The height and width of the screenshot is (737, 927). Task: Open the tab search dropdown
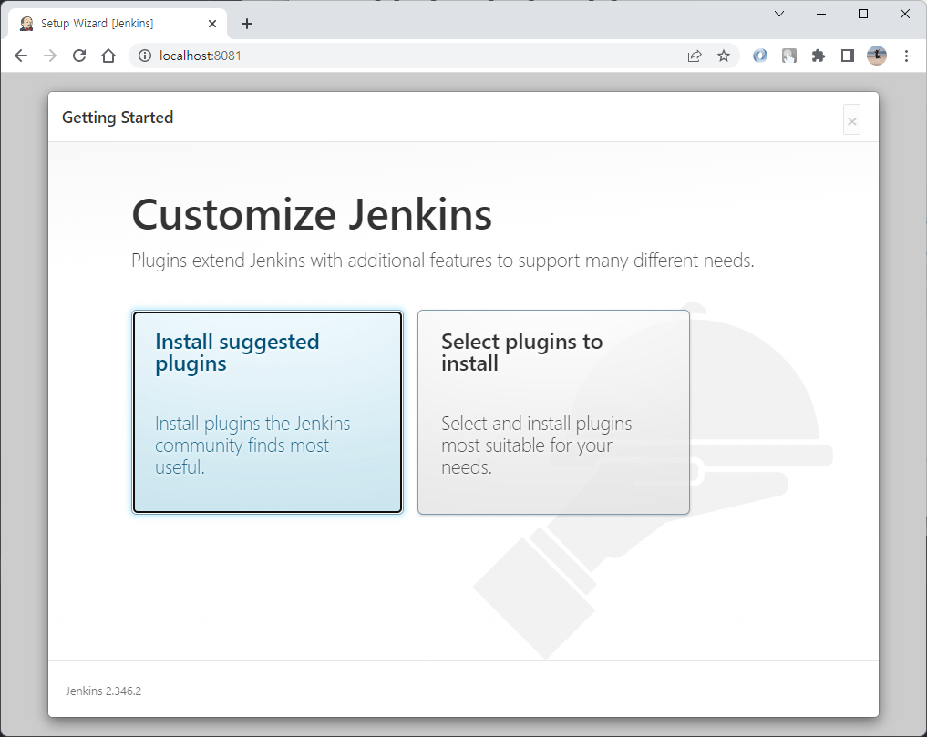click(779, 14)
